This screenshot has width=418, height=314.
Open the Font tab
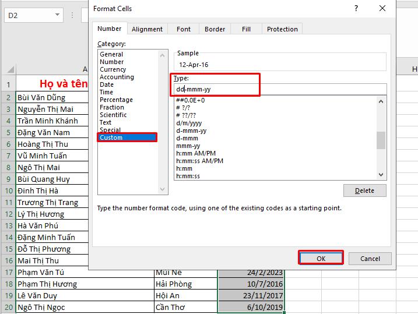[184, 29]
